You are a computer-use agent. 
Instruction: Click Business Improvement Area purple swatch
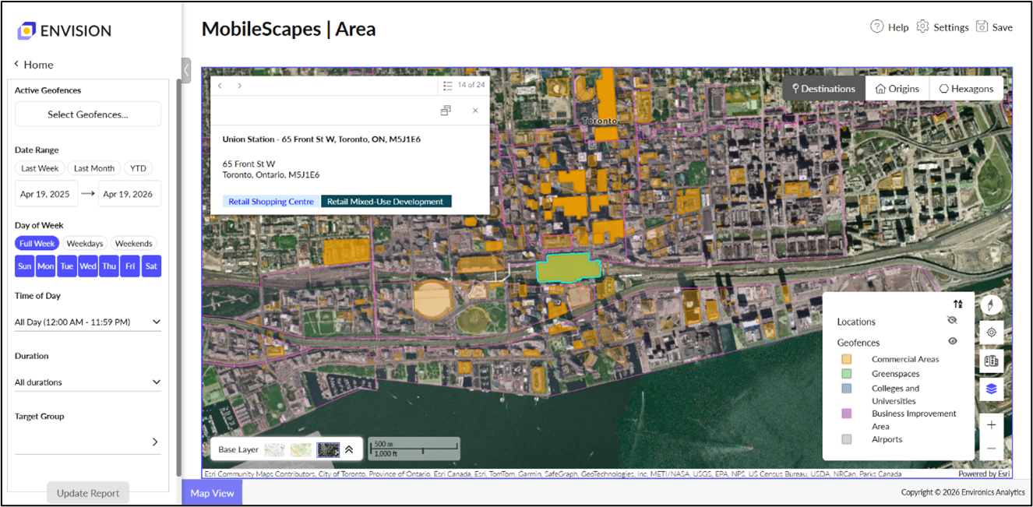[847, 414]
